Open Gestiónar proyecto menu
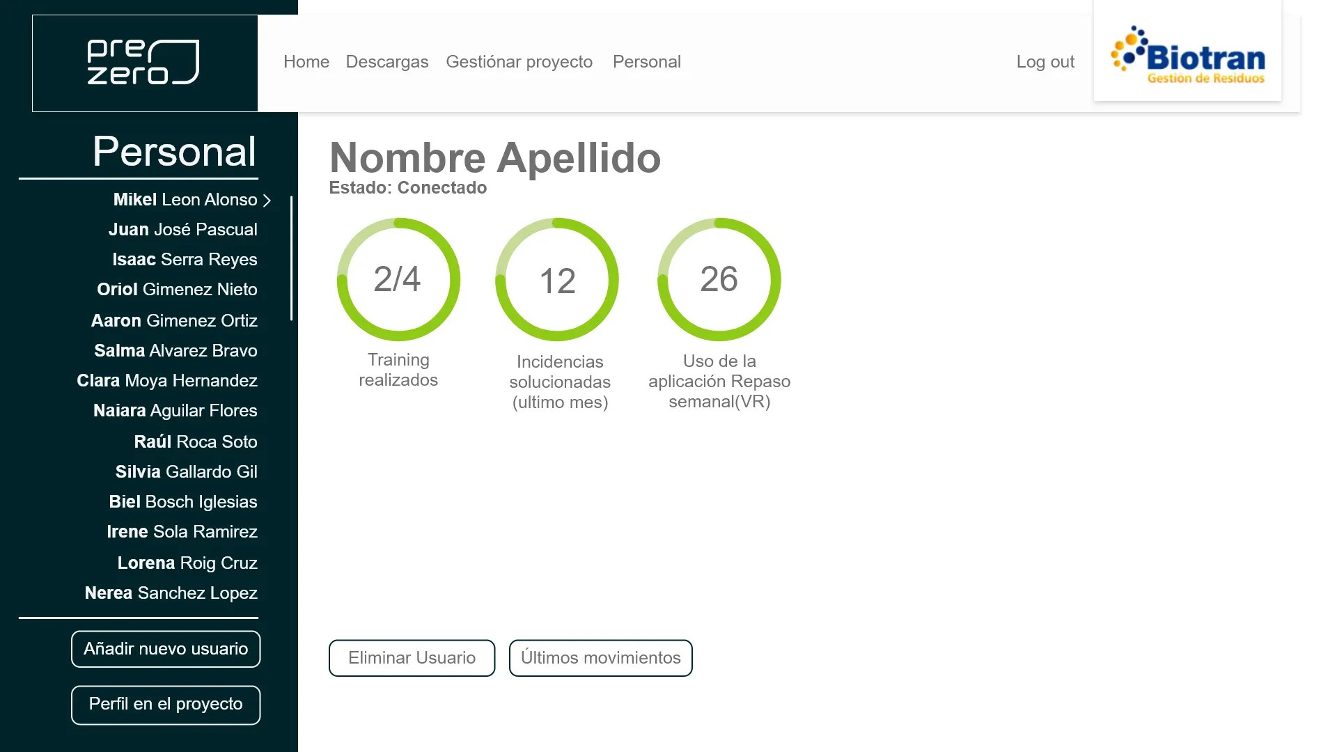Viewport: 1337px width, 752px height. (519, 62)
